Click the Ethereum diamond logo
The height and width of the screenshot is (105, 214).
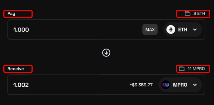[171, 30]
